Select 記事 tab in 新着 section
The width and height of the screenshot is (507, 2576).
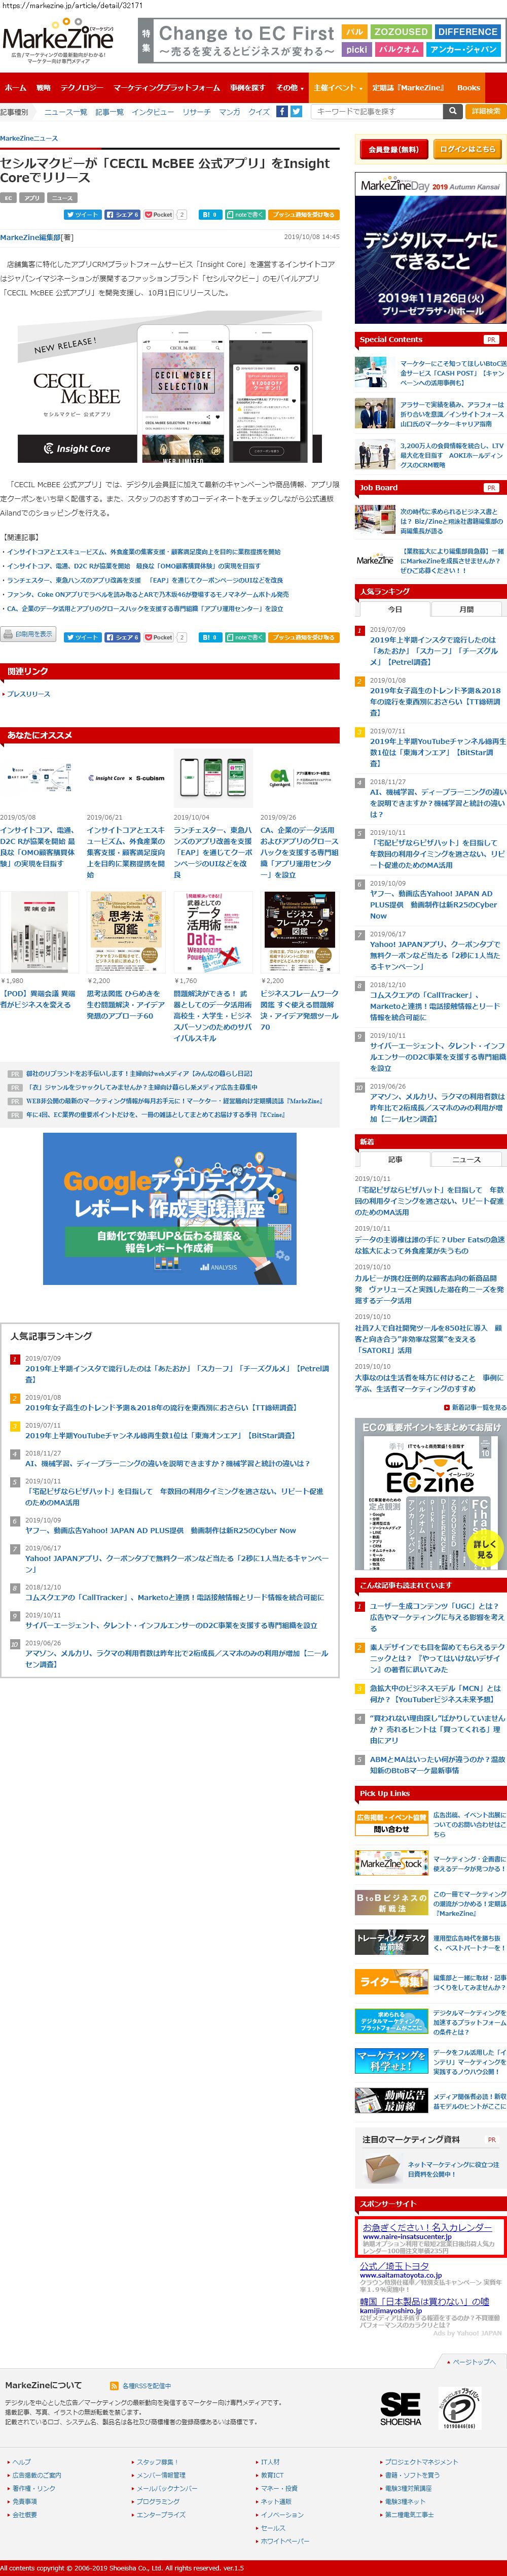tap(395, 1159)
